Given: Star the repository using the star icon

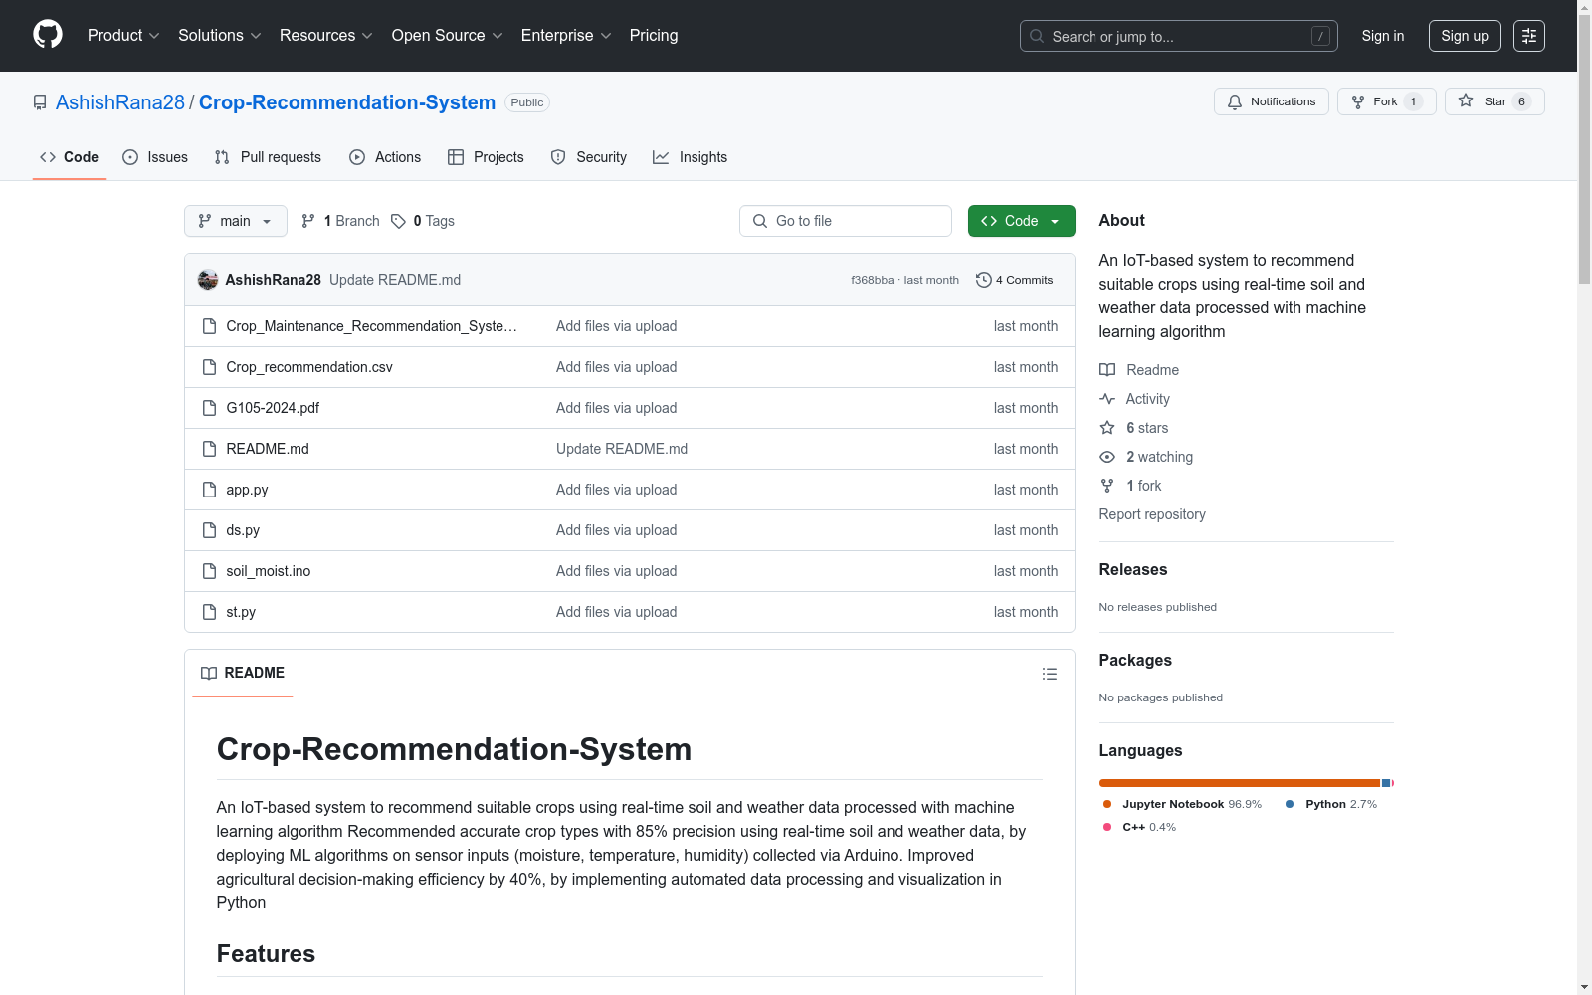Looking at the screenshot, I should pyautogui.click(x=1466, y=100).
